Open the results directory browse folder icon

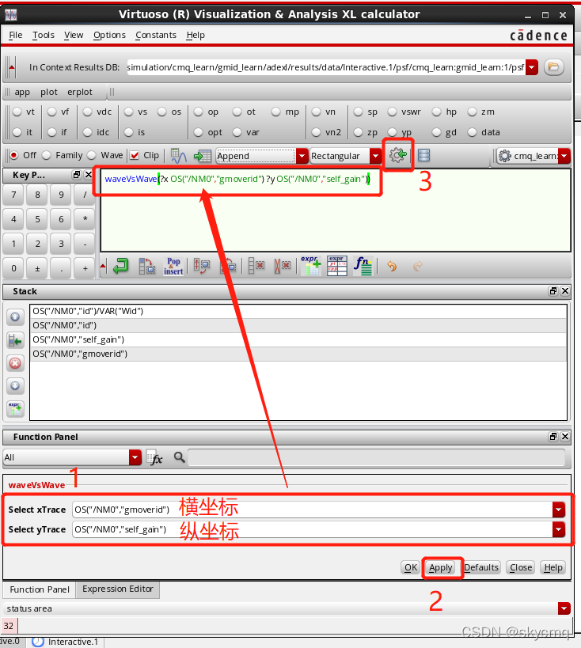point(554,67)
